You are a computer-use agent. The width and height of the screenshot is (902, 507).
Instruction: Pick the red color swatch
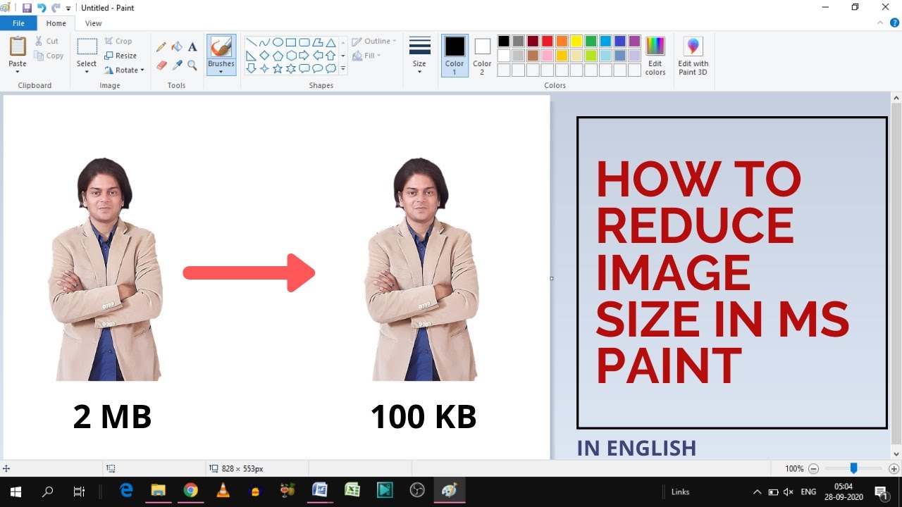coord(547,42)
